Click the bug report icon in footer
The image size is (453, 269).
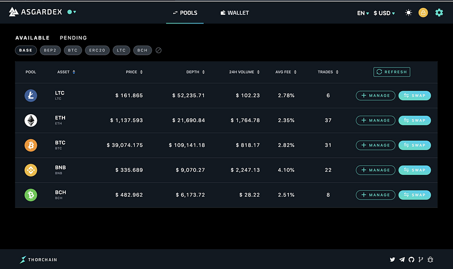coord(430,259)
